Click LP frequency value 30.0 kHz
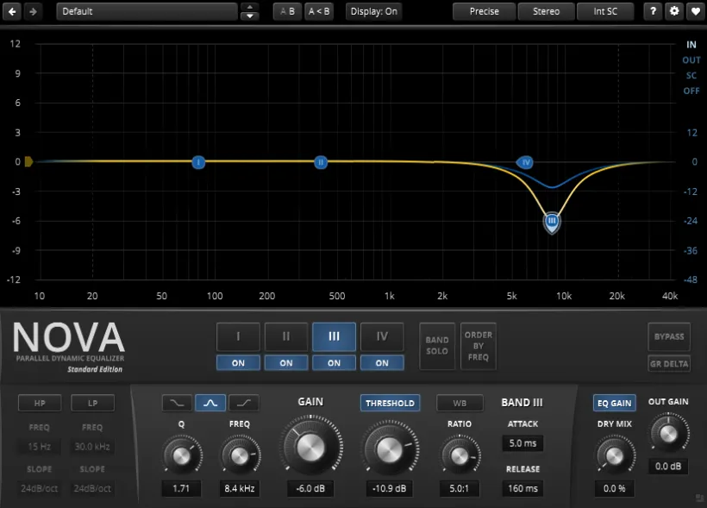The height and width of the screenshot is (508, 707). [92, 447]
